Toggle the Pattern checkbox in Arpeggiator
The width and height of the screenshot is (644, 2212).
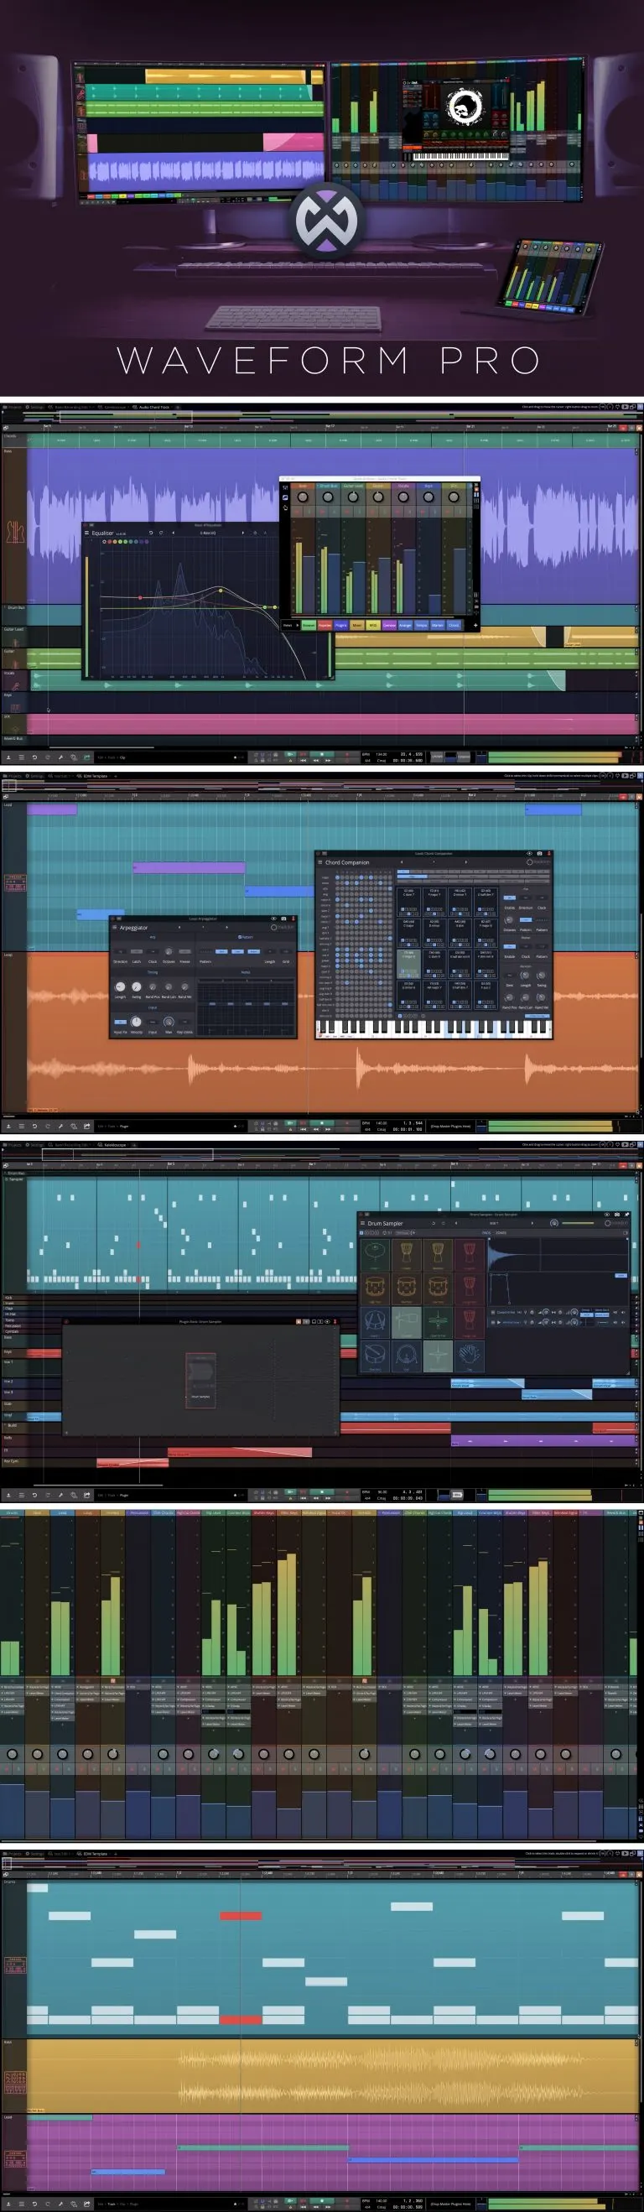(240, 937)
